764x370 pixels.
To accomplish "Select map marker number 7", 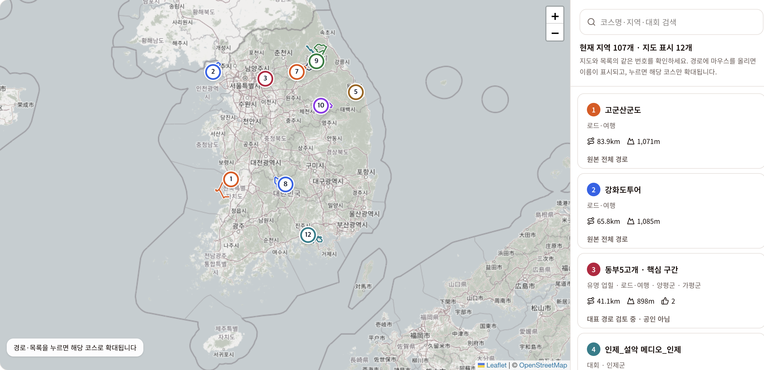I will pyautogui.click(x=297, y=71).
